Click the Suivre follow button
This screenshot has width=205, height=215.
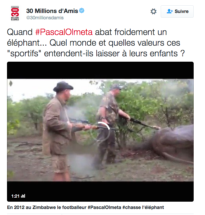(177, 11)
